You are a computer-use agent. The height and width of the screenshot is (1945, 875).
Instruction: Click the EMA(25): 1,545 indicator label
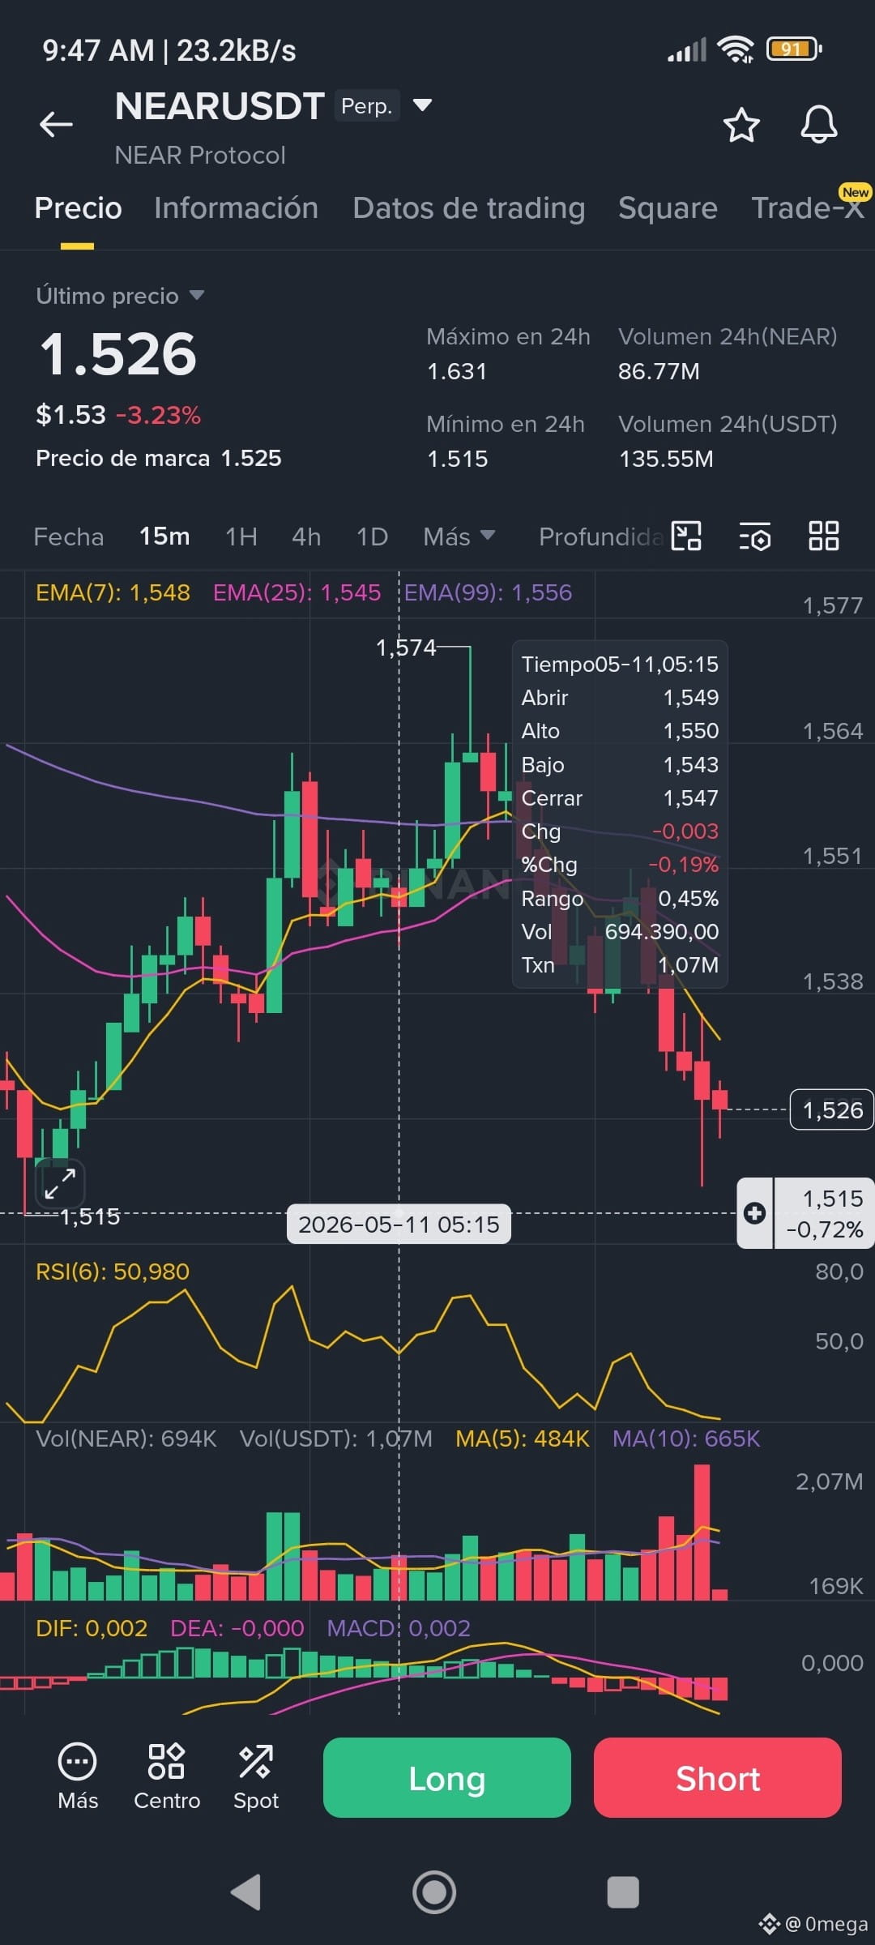(297, 592)
